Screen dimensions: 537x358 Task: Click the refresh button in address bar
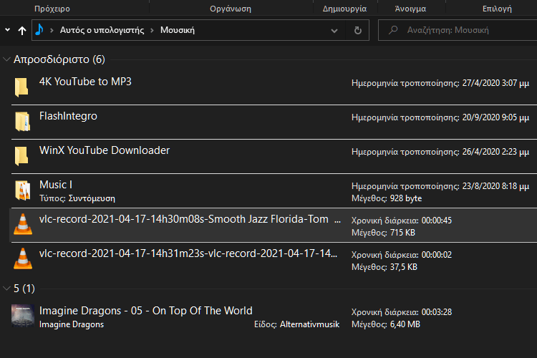(357, 31)
